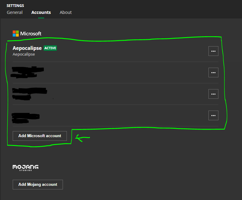Screen dimensions: 242x200
Task: Click Add Mojang account button
Action: [38, 184]
